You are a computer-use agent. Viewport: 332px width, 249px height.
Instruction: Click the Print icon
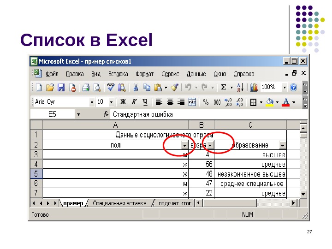pos(86,87)
